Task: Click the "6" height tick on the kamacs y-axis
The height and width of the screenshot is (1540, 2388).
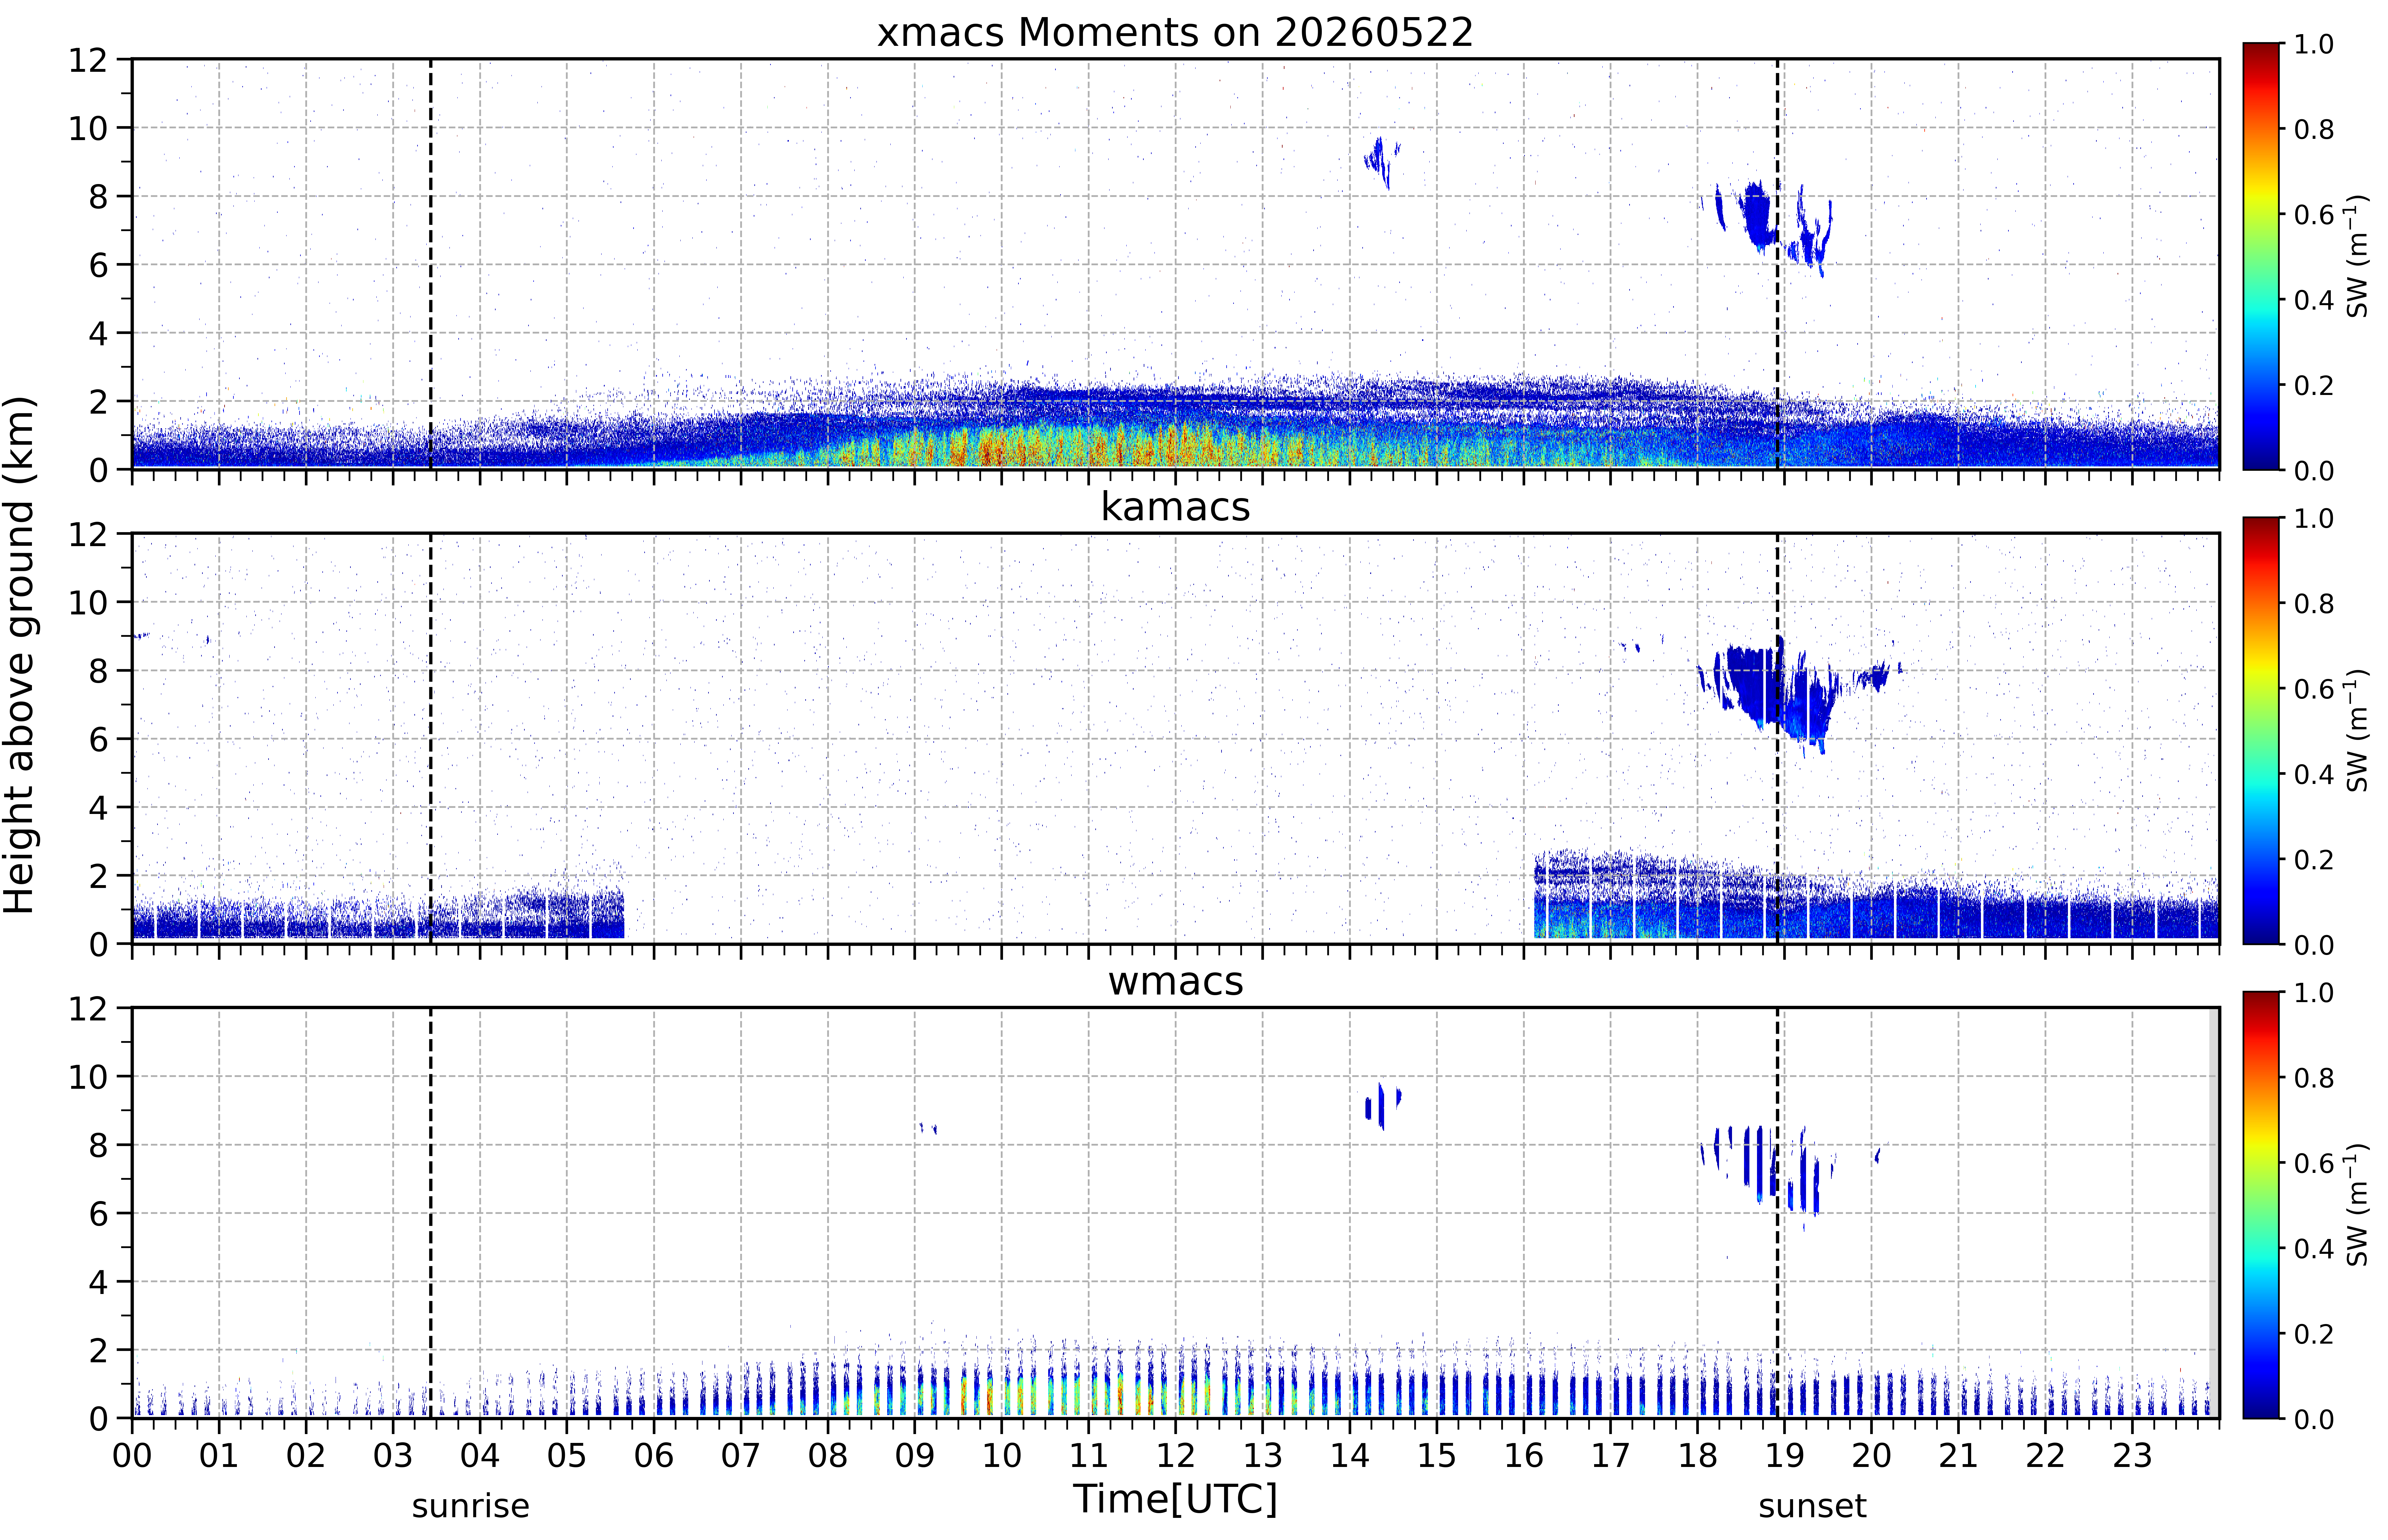Action: [x=98, y=740]
